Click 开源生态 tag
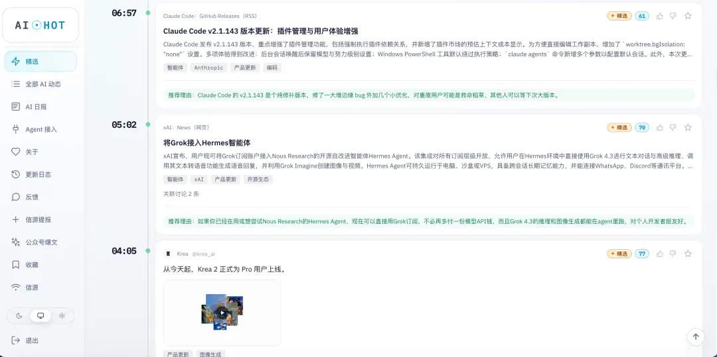This screenshot has height=357, width=717. click(258, 179)
